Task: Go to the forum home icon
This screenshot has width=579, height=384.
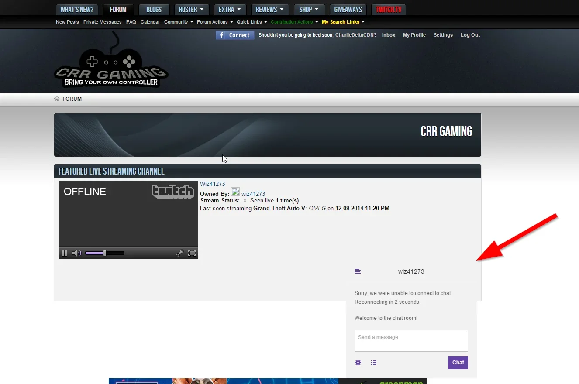Action: [x=57, y=99]
